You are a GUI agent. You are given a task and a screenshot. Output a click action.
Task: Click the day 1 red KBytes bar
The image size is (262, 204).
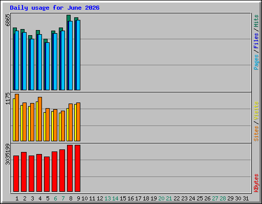click(x=16, y=173)
